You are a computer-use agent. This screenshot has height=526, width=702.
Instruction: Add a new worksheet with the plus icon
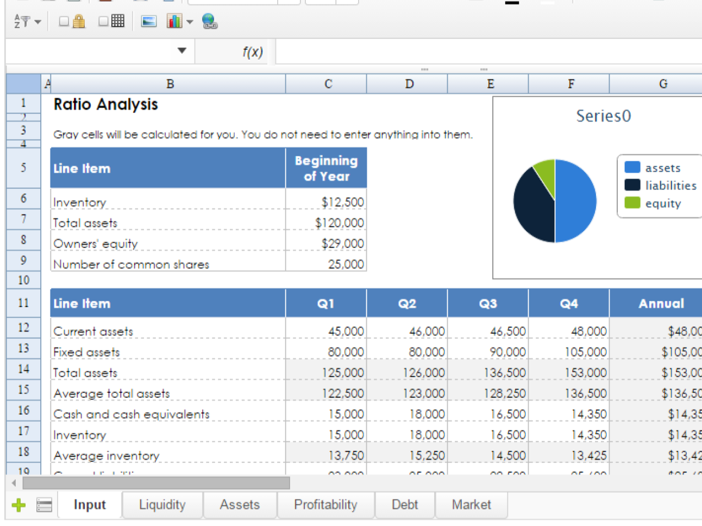18,505
